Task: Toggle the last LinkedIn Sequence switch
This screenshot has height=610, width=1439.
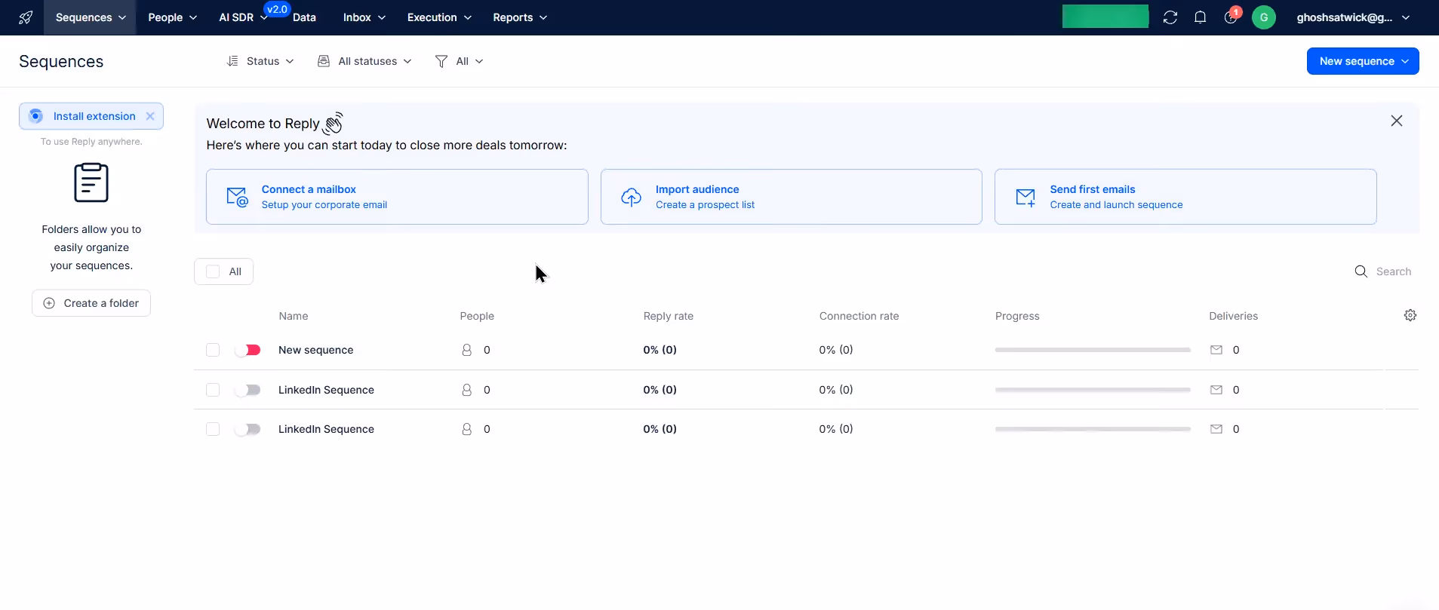Action: [248, 429]
